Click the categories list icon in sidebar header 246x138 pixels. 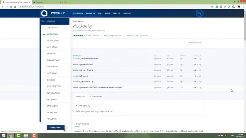(x=43, y=21)
